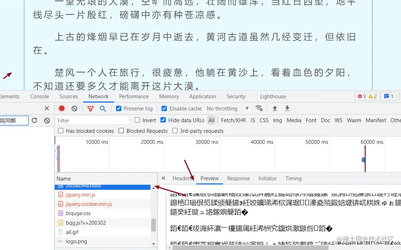
Task: Filter requests by Doc
Action: click(x=325, y=120)
